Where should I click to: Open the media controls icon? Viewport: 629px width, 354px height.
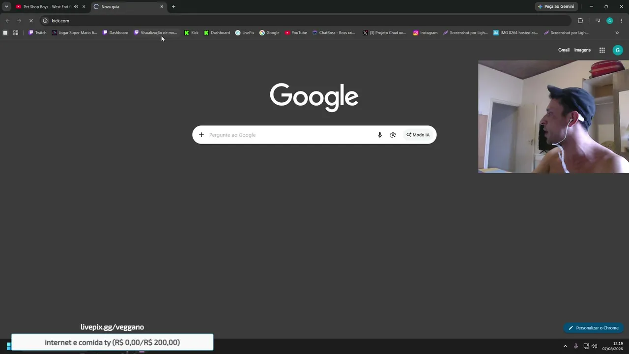pyautogui.click(x=598, y=21)
